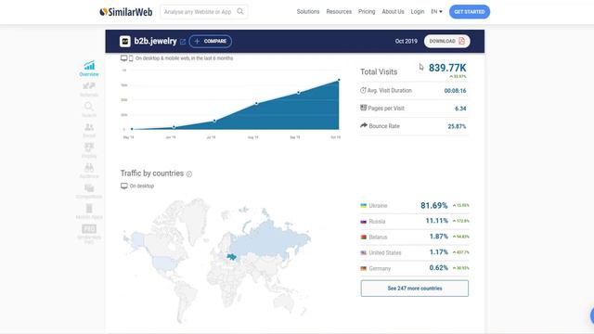594x334 pixels.
Task: Open the Referrals section in sidebar
Action: click(x=89, y=89)
